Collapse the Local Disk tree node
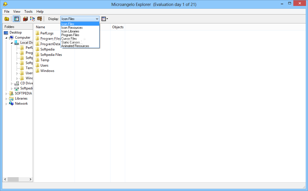 click(x=12, y=43)
